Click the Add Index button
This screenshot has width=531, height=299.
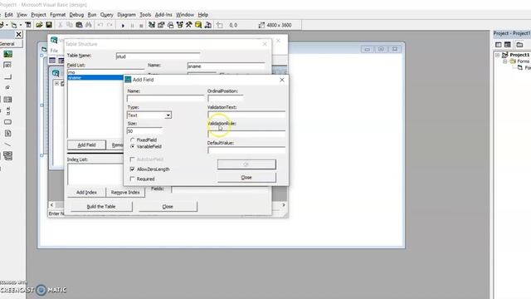(86, 192)
